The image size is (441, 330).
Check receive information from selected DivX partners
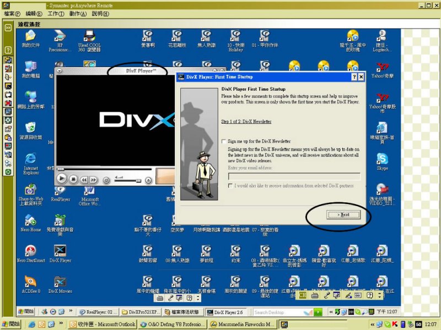[x=230, y=186]
